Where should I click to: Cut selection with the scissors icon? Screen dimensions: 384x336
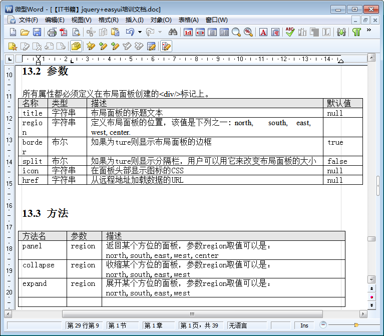coord(91,32)
